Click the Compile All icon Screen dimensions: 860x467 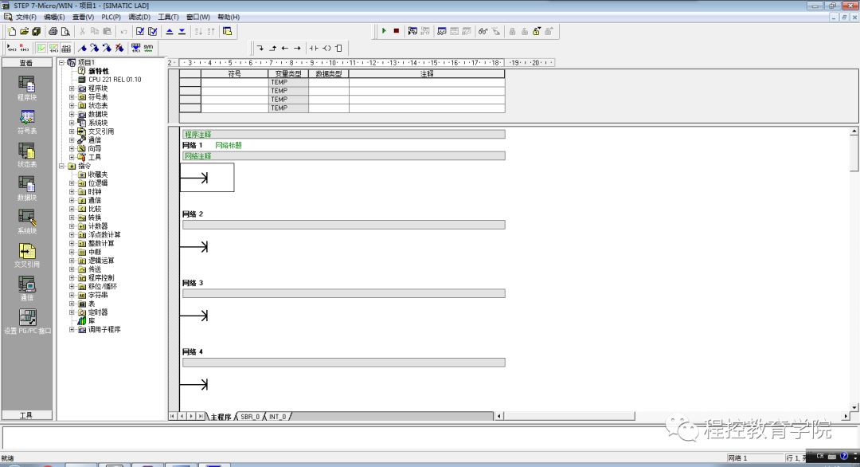click(x=152, y=31)
